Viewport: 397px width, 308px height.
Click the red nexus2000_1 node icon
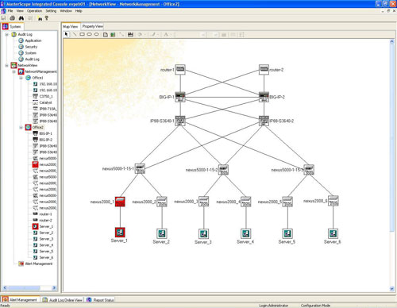point(120,202)
